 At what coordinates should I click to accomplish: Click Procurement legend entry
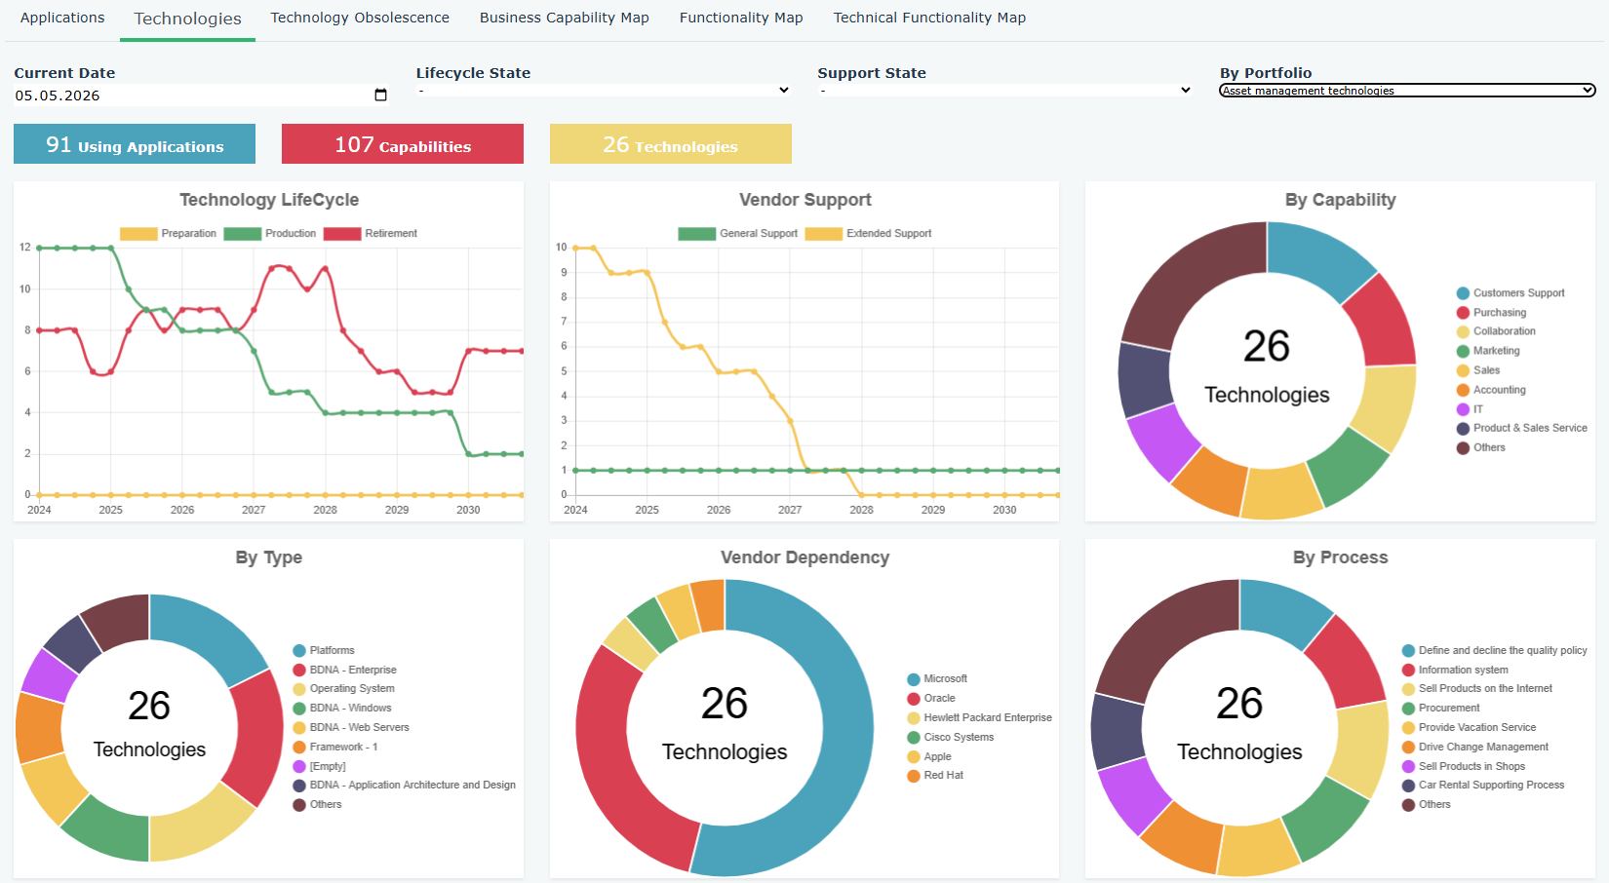click(1441, 708)
